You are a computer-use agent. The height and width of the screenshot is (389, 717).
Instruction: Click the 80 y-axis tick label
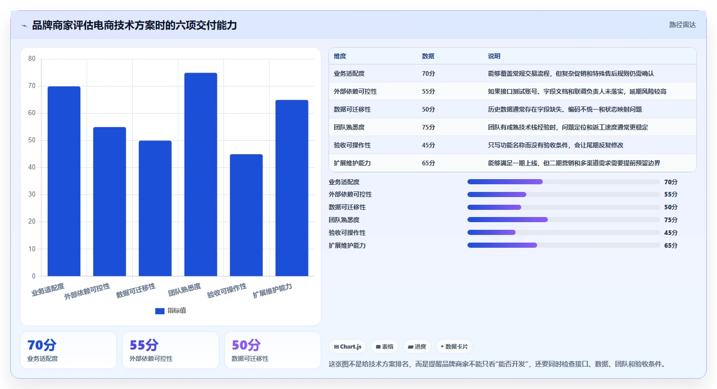[x=32, y=59]
